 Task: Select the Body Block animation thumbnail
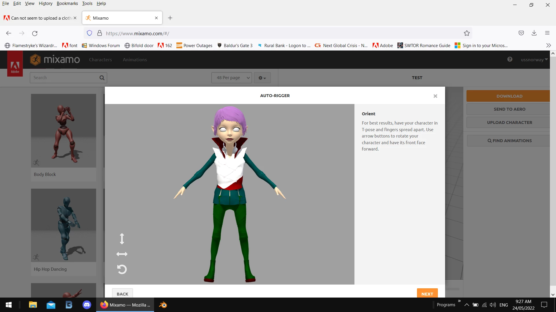pyautogui.click(x=63, y=131)
